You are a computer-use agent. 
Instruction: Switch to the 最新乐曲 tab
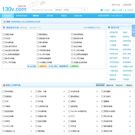(x=109, y=85)
